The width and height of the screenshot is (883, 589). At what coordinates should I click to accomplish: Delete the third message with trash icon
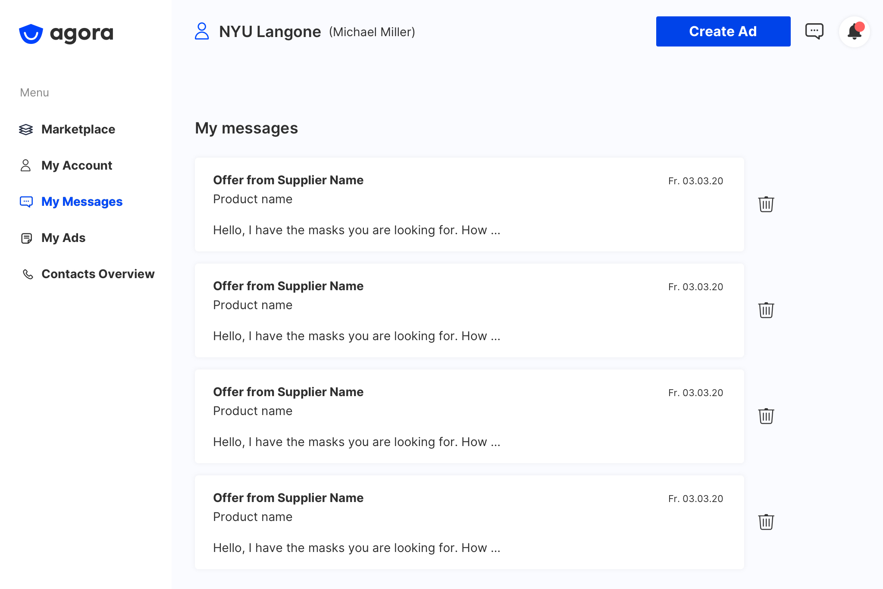tap(766, 416)
